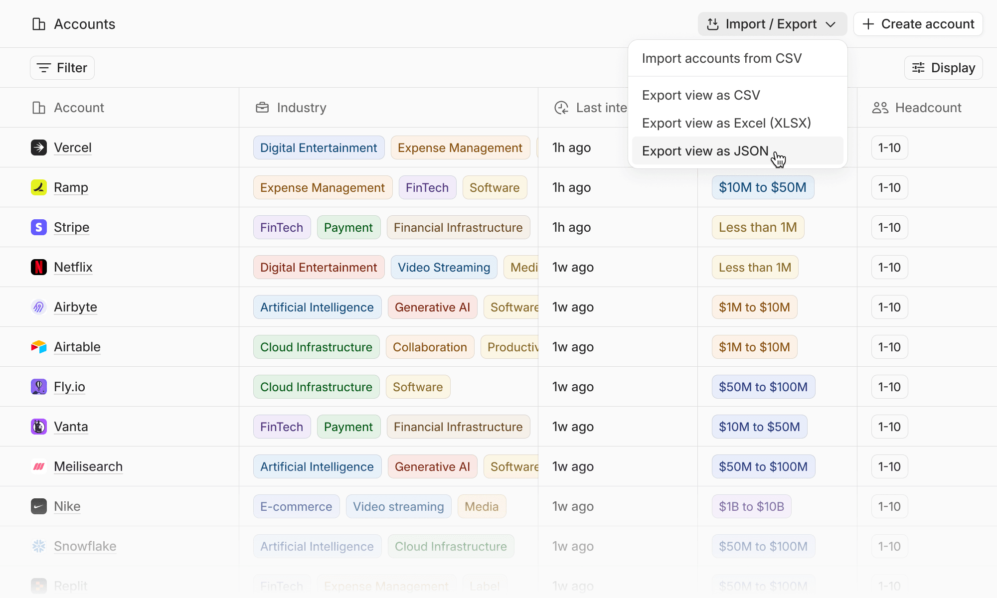The height and width of the screenshot is (598, 997).
Task: Open the Filter control
Action: click(x=62, y=68)
